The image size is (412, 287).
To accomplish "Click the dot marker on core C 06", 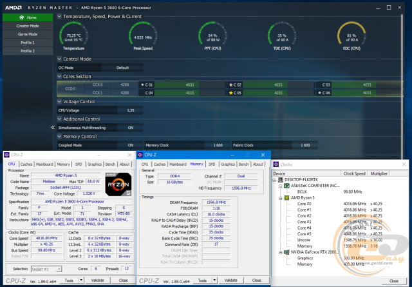I will (x=319, y=93).
